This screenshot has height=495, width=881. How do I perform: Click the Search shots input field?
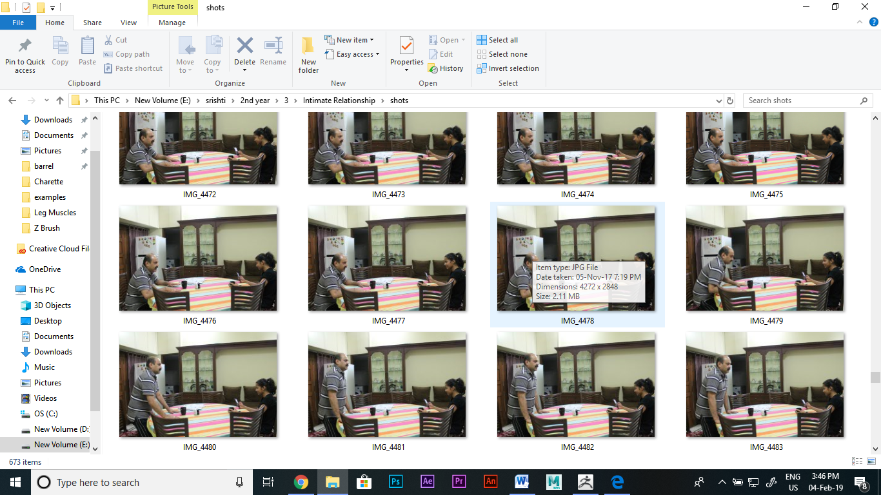click(802, 101)
